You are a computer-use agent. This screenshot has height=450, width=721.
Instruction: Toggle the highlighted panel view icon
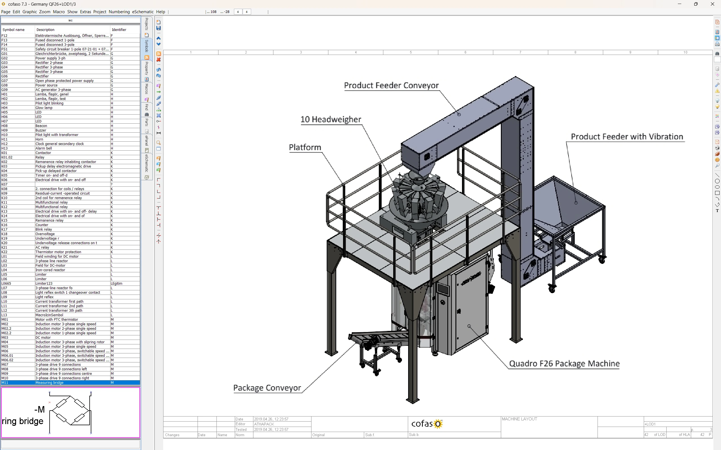click(717, 38)
